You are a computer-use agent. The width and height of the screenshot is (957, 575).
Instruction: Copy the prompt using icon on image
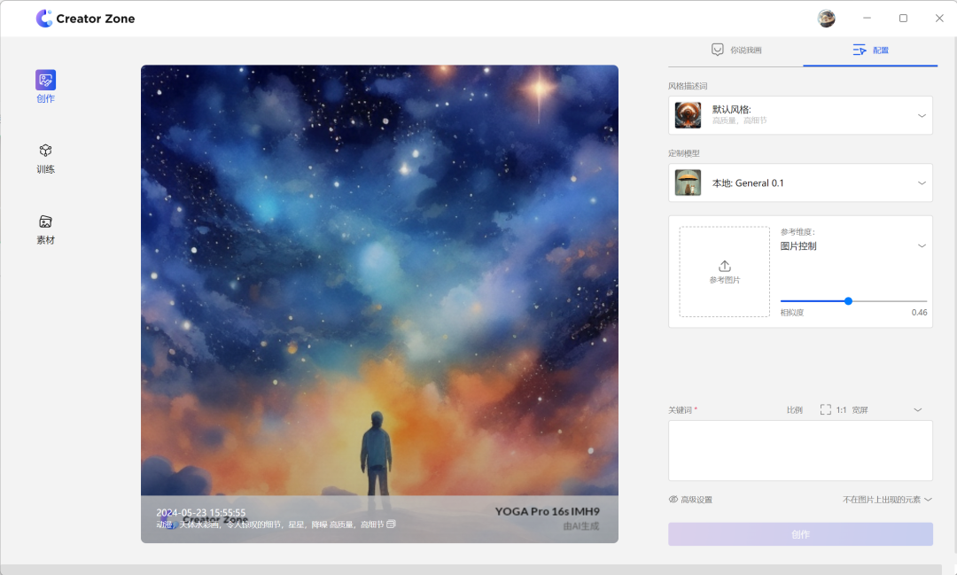(392, 524)
